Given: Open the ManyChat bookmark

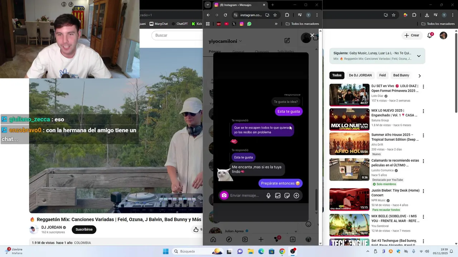Looking at the screenshot, I should pyautogui.click(x=159, y=24).
